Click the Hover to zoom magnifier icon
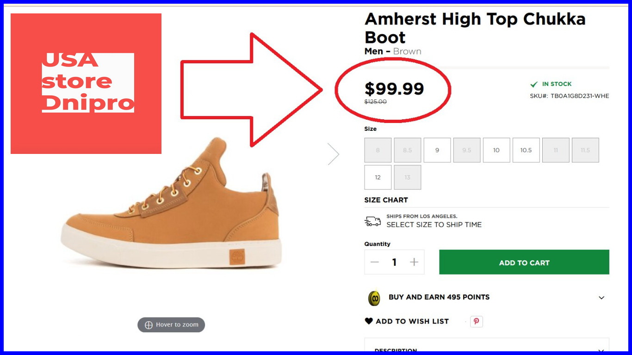Image resolution: width=632 pixels, height=355 pixels. pyautogui.click(x=149, y=325)
